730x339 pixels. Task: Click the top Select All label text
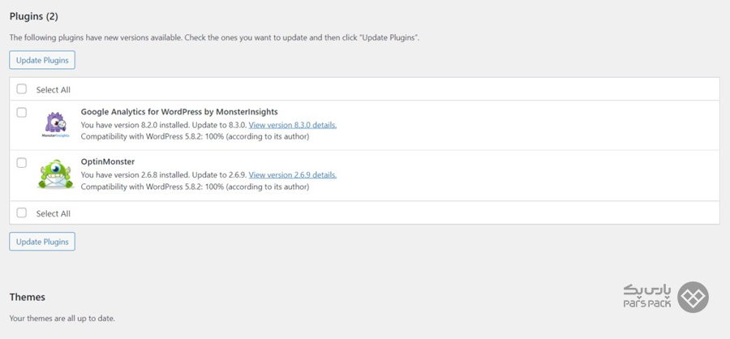point(54,90)
